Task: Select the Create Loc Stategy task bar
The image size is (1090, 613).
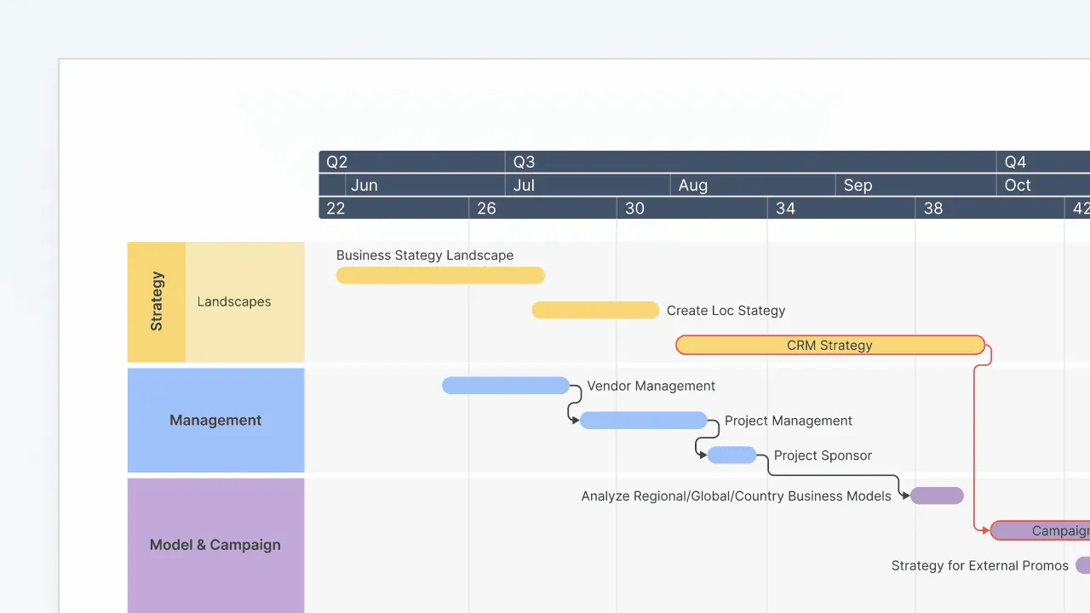Action: coord(594,310)
